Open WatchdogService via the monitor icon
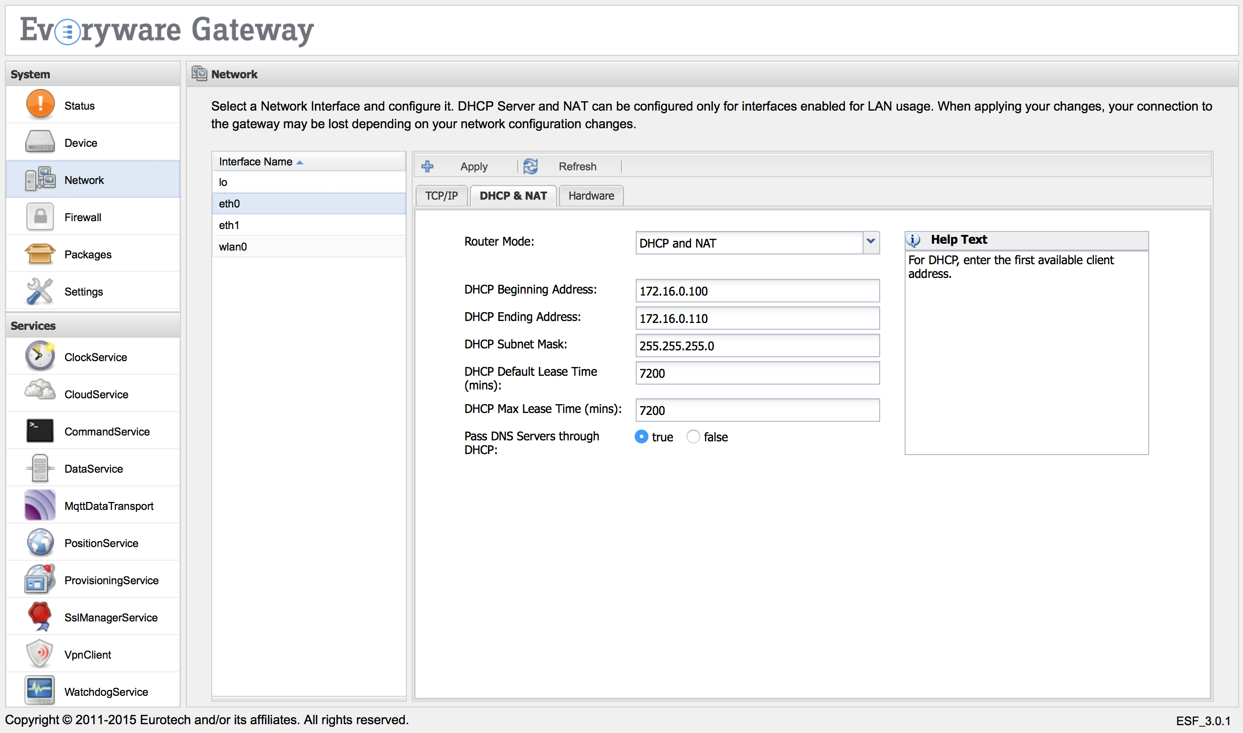Viewport: 1243px width, 733px height. (40, 691)
